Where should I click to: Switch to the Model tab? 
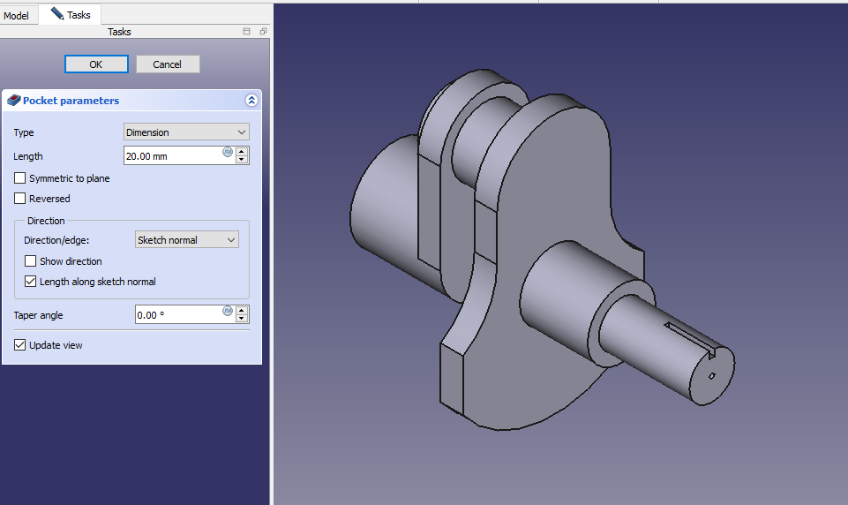17,15
